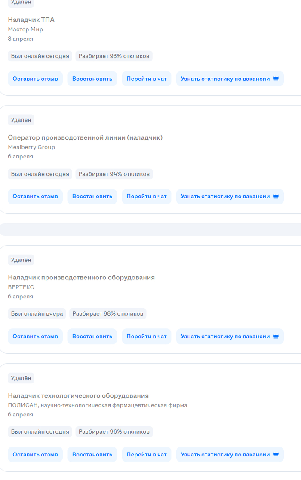Leave review for Наладчик ТПА vacancy
Viewport: 301px width, 480px height.
(x=35, y=79)
